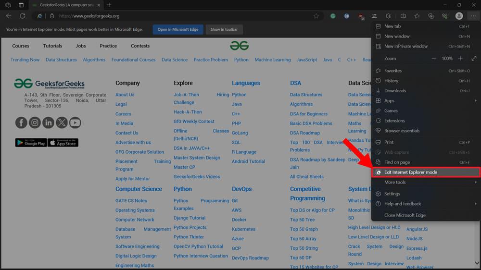Open All Cheat Sheets link
The width and height of the screenshot is (481, 270).
[306, 177]
